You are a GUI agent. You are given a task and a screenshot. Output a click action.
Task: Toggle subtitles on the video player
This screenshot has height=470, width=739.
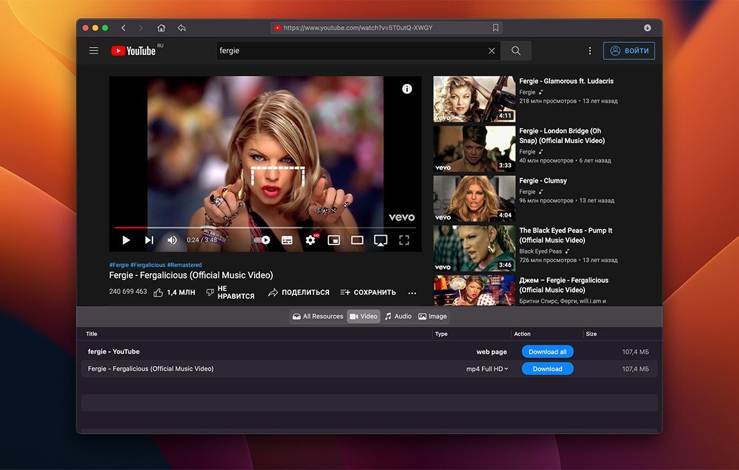[287, 240]
